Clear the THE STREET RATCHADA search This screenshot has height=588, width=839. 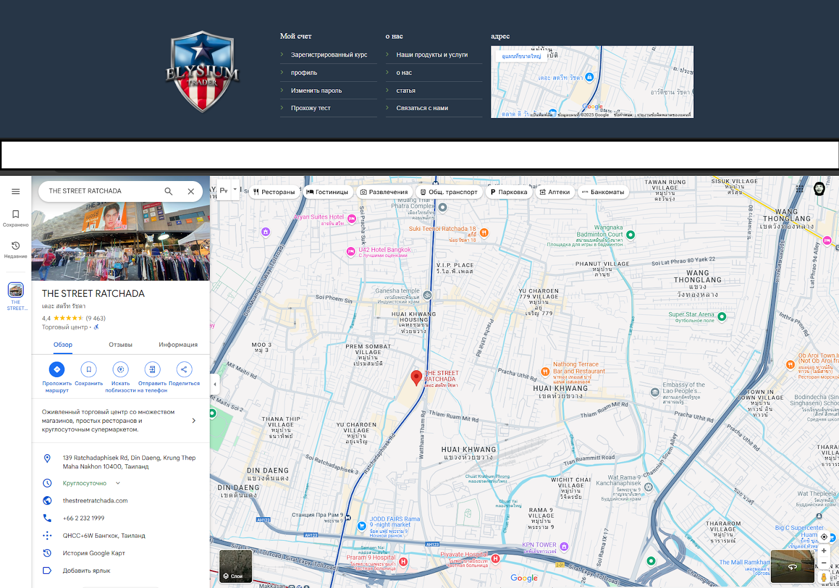pos(191,191)
